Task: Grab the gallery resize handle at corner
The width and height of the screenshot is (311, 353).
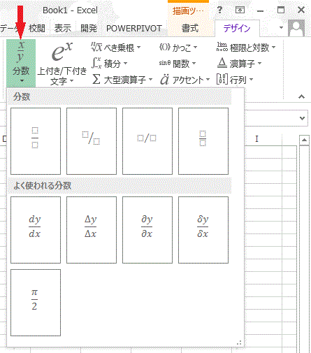Action: [x=239, y=343]
